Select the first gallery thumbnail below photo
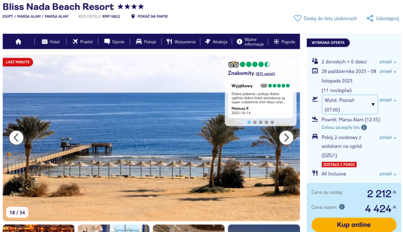This screenshot has width=403, height=232. click(x=39, y=228)
